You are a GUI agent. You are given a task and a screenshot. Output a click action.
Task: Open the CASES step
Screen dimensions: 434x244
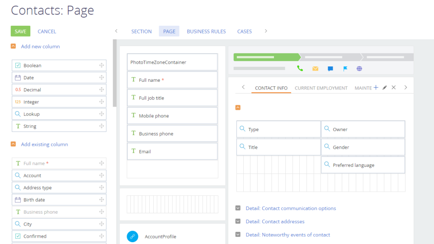pos(245,31)
